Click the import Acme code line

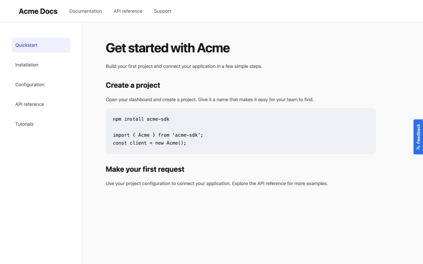pos(158,135)
